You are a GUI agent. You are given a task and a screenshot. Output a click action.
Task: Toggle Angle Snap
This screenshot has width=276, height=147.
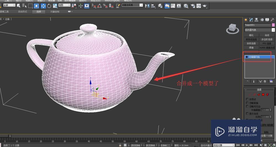(x=99, y=6)
